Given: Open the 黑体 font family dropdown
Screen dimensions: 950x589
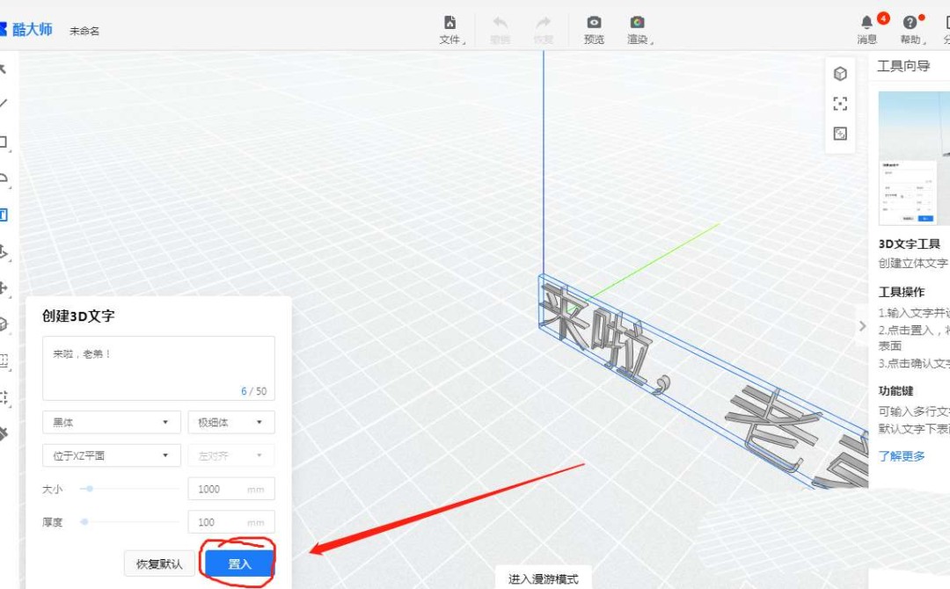Looking at the screenshot, I should 111,422.
